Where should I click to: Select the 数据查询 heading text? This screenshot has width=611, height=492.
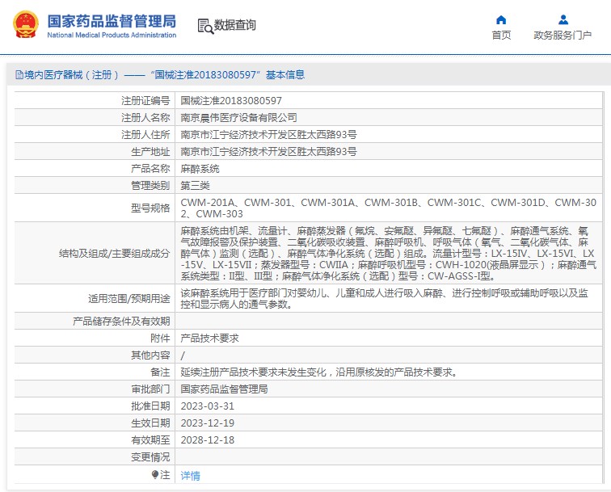[x=235, y=26]
